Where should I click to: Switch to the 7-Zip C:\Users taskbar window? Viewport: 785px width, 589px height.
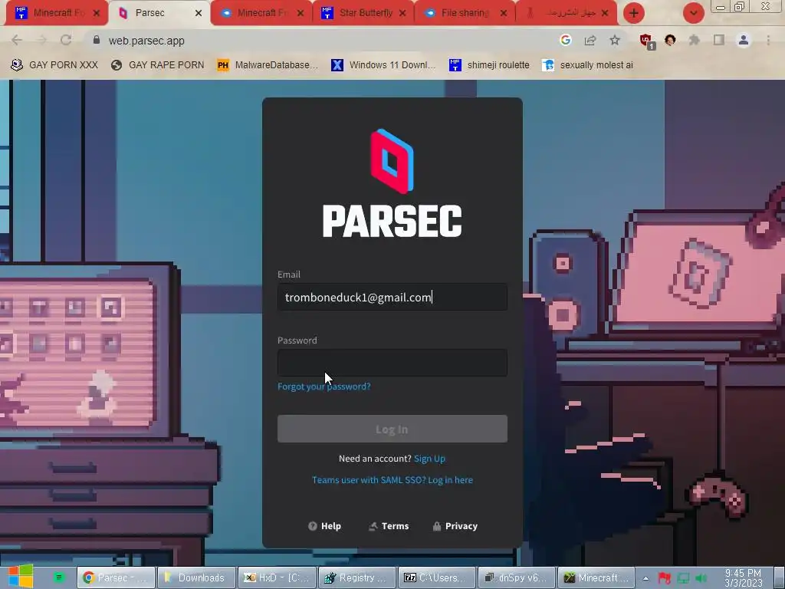(x=437, y=577)
